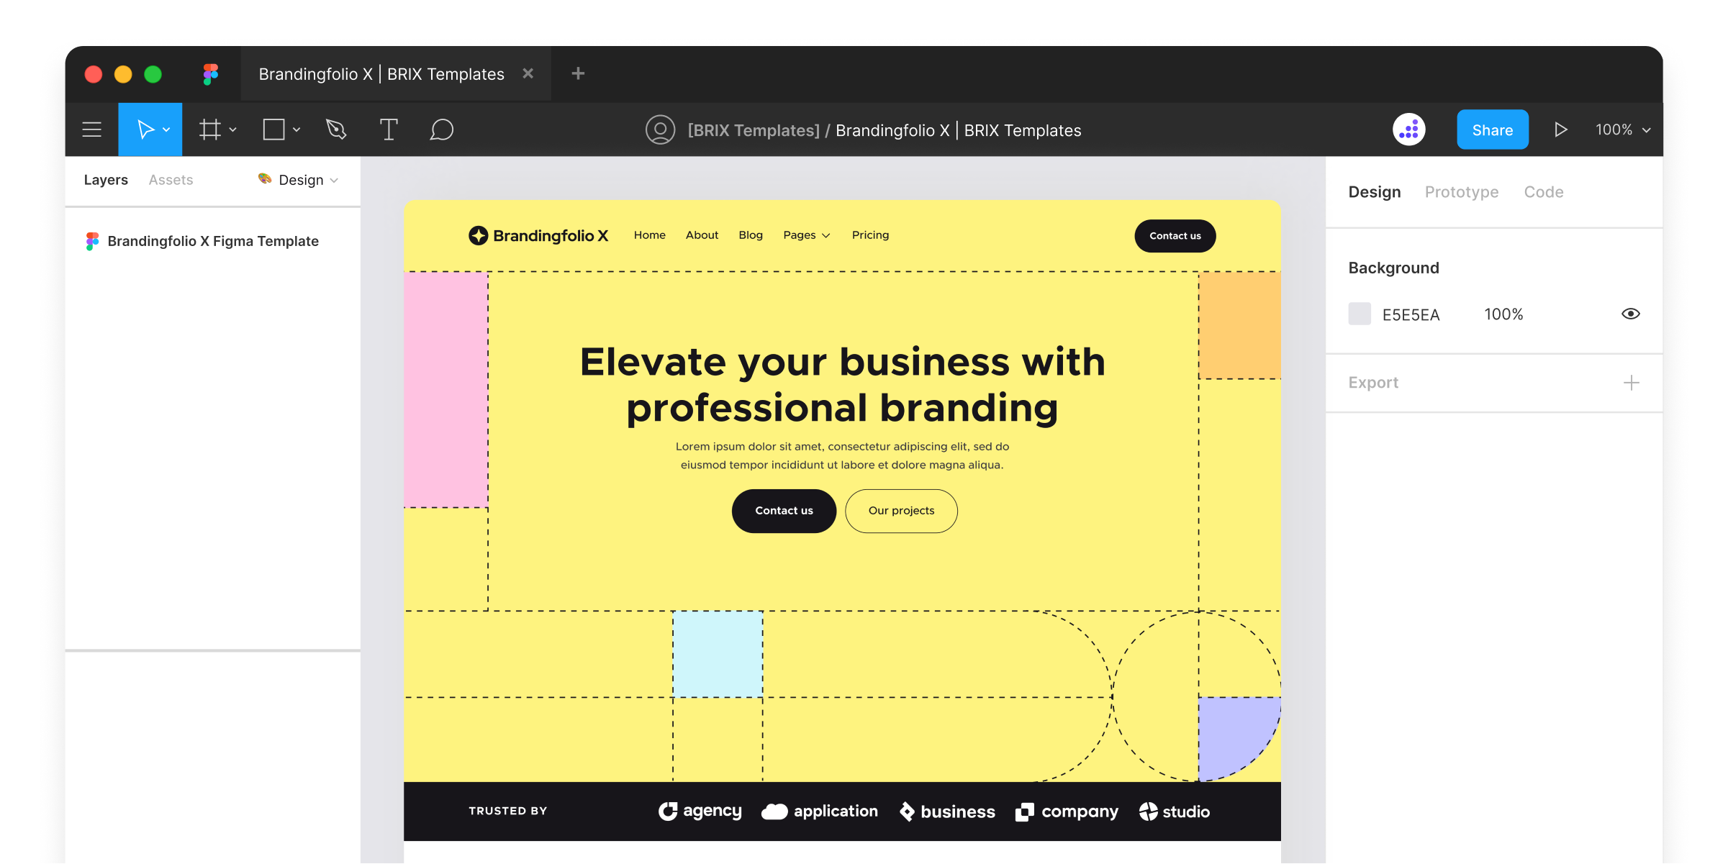1728x864 pixels.
Task: Select Brandingfolio X Figma Template layer
Action: click(x=212, y=240)
